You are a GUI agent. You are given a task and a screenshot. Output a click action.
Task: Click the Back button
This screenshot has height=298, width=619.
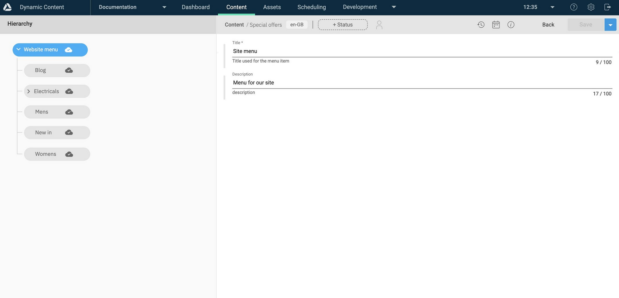[548, 24]
